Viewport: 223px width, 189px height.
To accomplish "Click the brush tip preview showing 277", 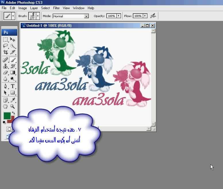I will pyautogui.click(x=32, y=16).
